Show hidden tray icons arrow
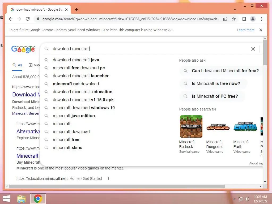 point(234,199)
